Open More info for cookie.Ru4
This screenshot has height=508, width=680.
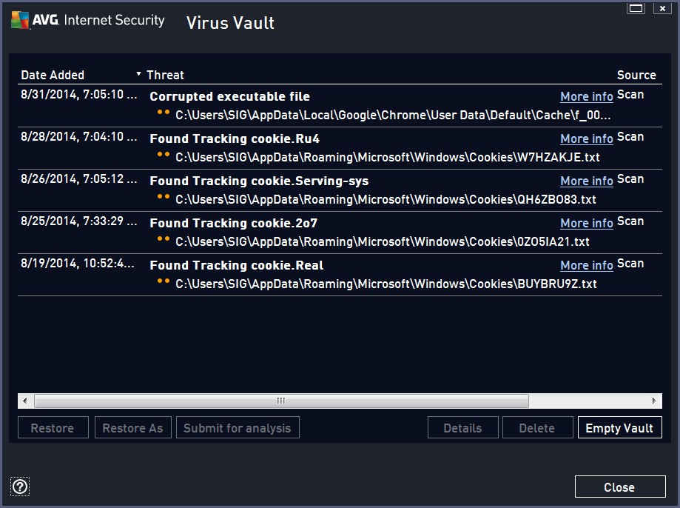[586, 138]
